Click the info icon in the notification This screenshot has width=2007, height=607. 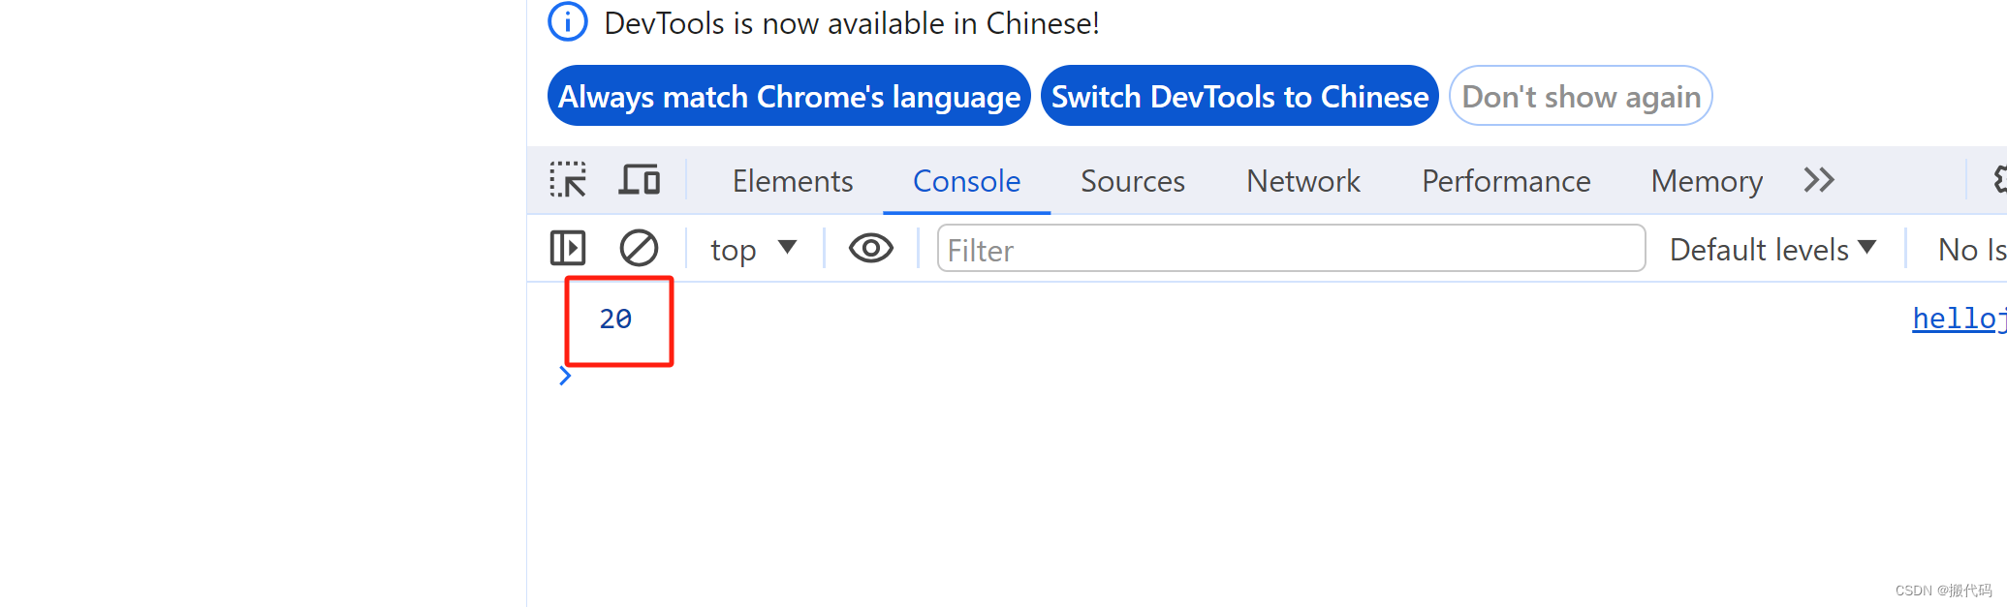click(x=568, y=22)
